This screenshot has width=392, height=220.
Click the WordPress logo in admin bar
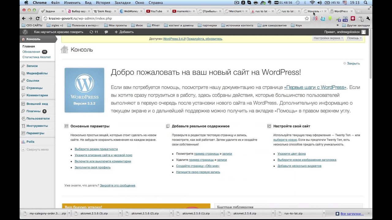click(x=25, y=32)
